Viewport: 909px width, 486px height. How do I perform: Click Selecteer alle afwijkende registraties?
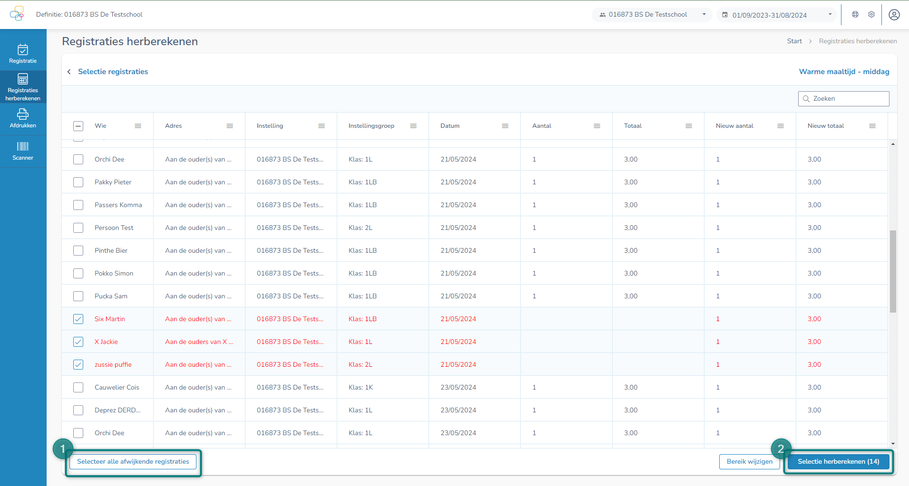[x=133, y=461]
